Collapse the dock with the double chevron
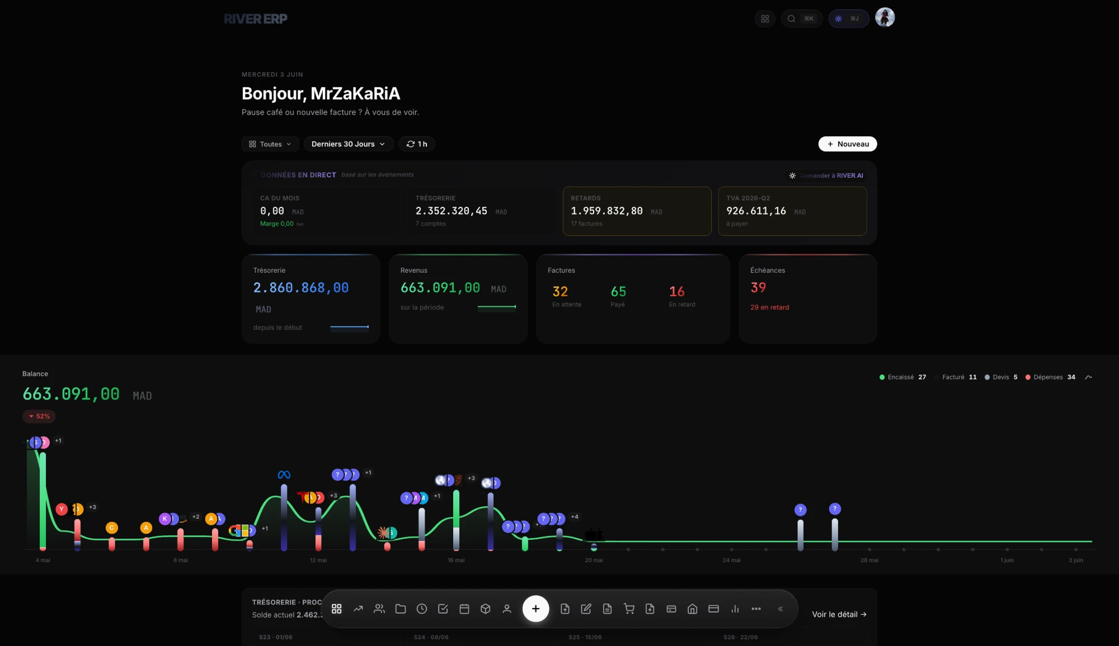This screenshot has height=646, width=1119. [781, 609]
